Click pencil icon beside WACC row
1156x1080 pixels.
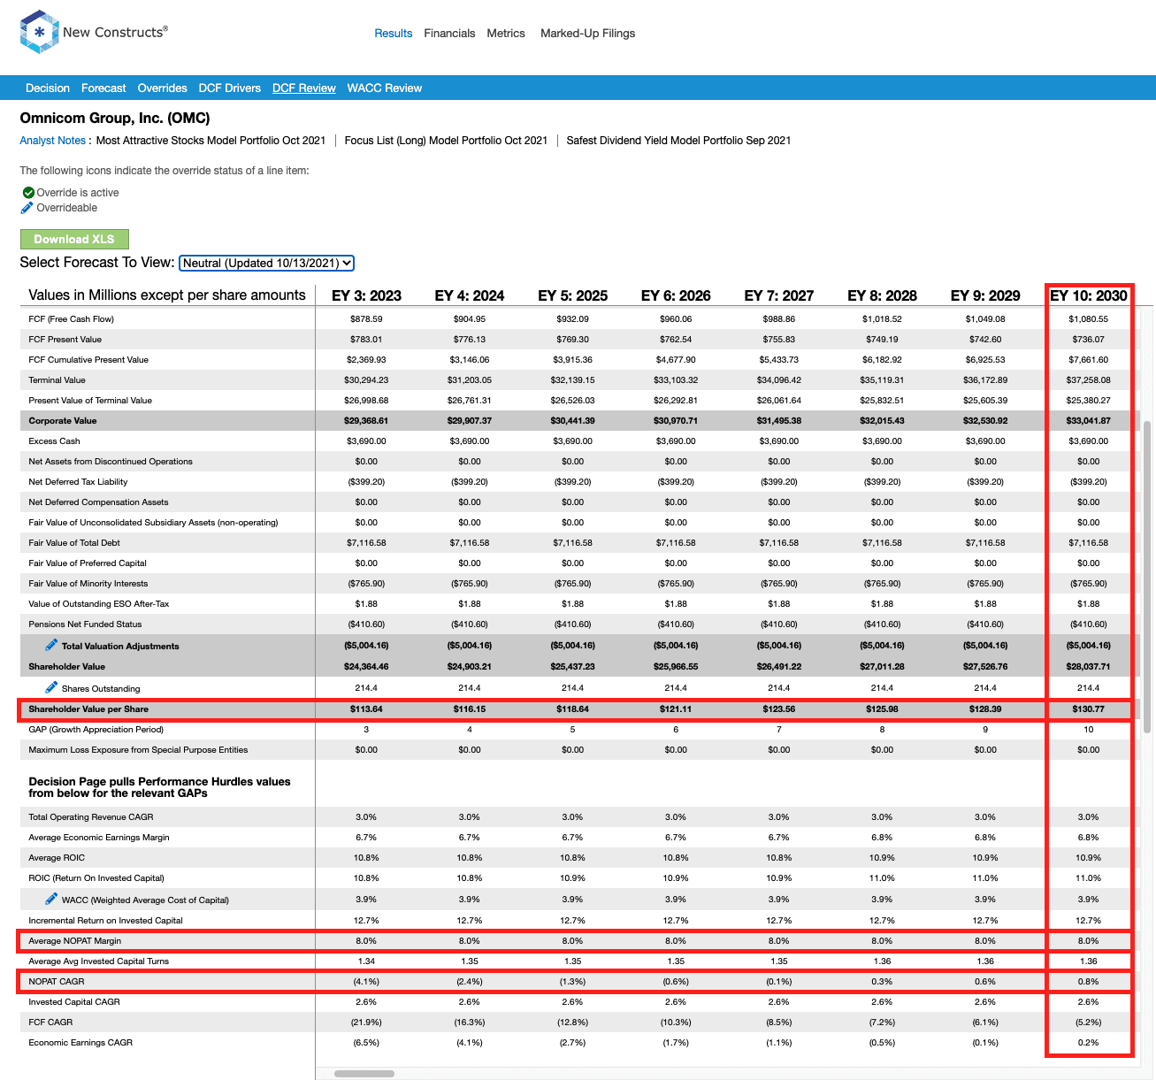(51, 899)
